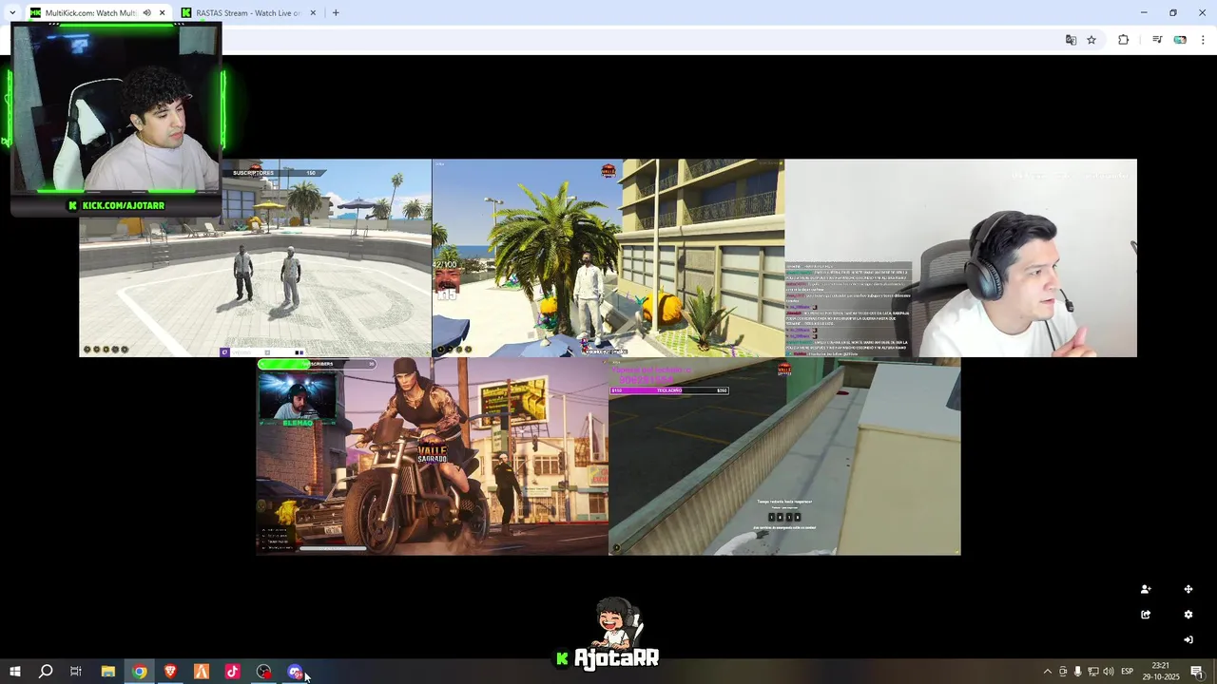Viewport: 1217px width, 684px height.
Task: Open the add streamer icon
Action: click(1146, 589)
